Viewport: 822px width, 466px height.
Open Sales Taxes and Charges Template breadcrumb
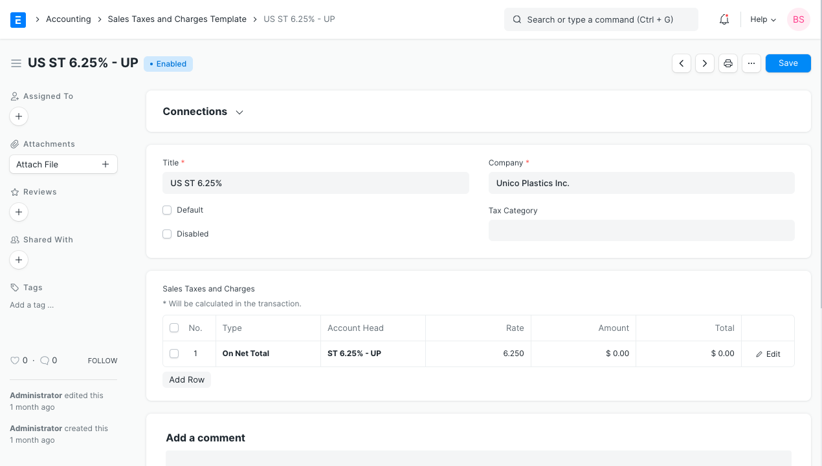[177, 19]
